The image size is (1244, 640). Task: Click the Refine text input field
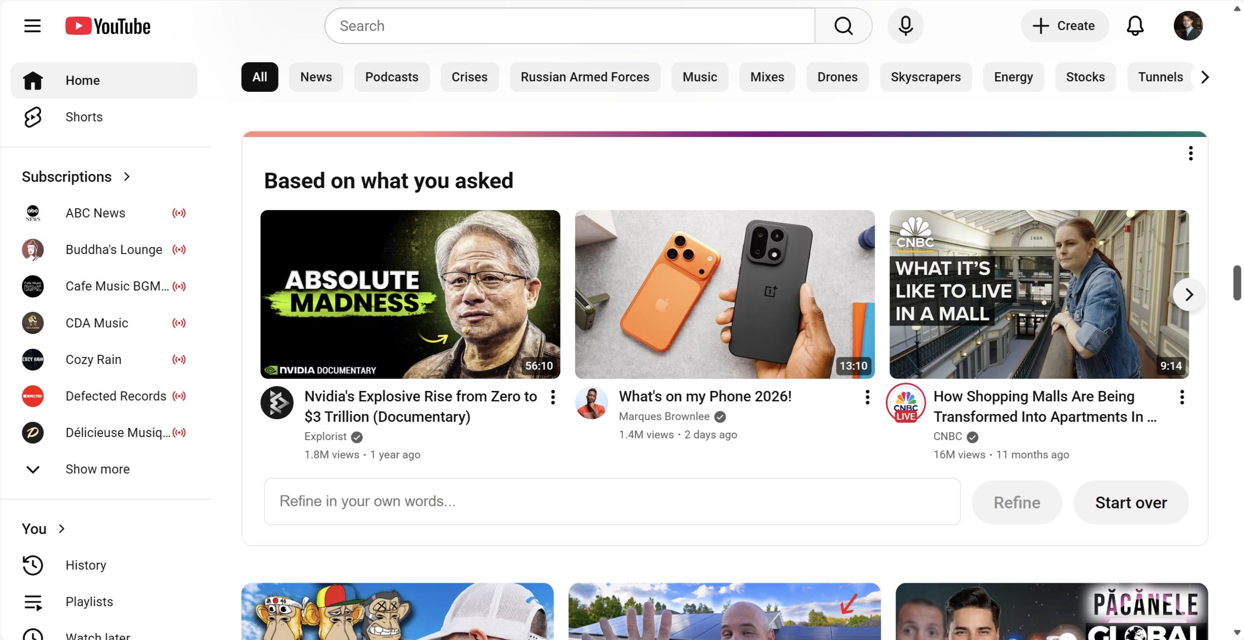tap(611, 501)
